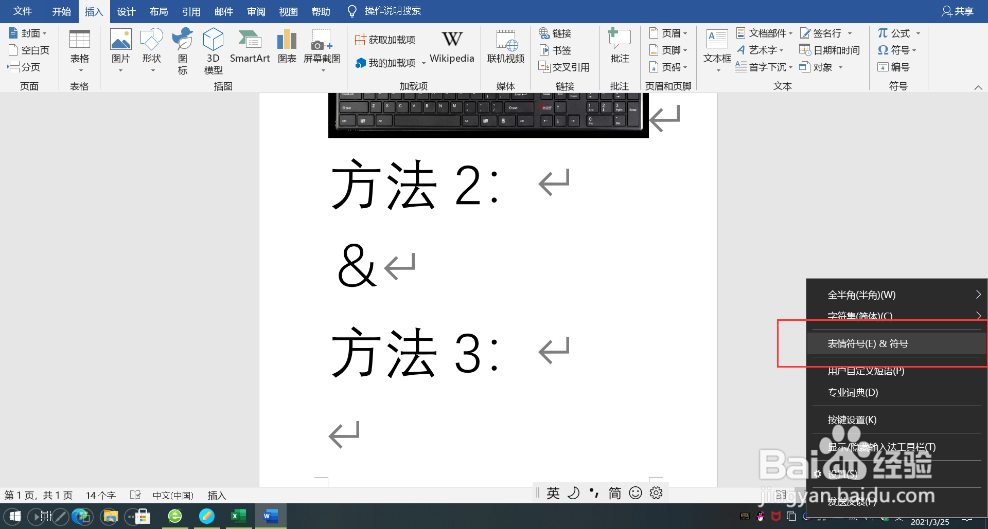Toggle full/half width moon icon
Screen dimensions: 988x529
click(573, 492)
